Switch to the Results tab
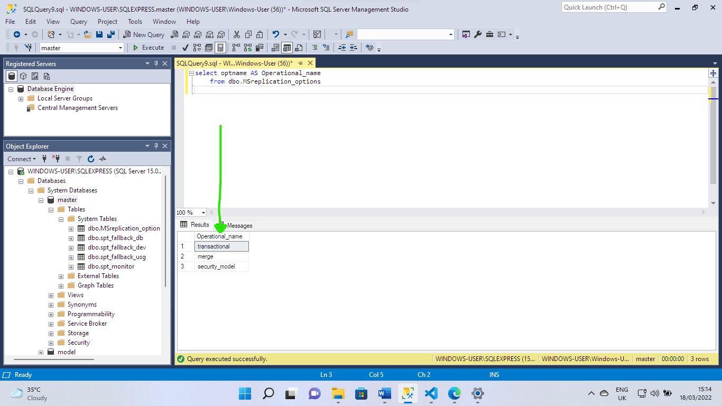 pyautogui.click(x=195, y=225)
